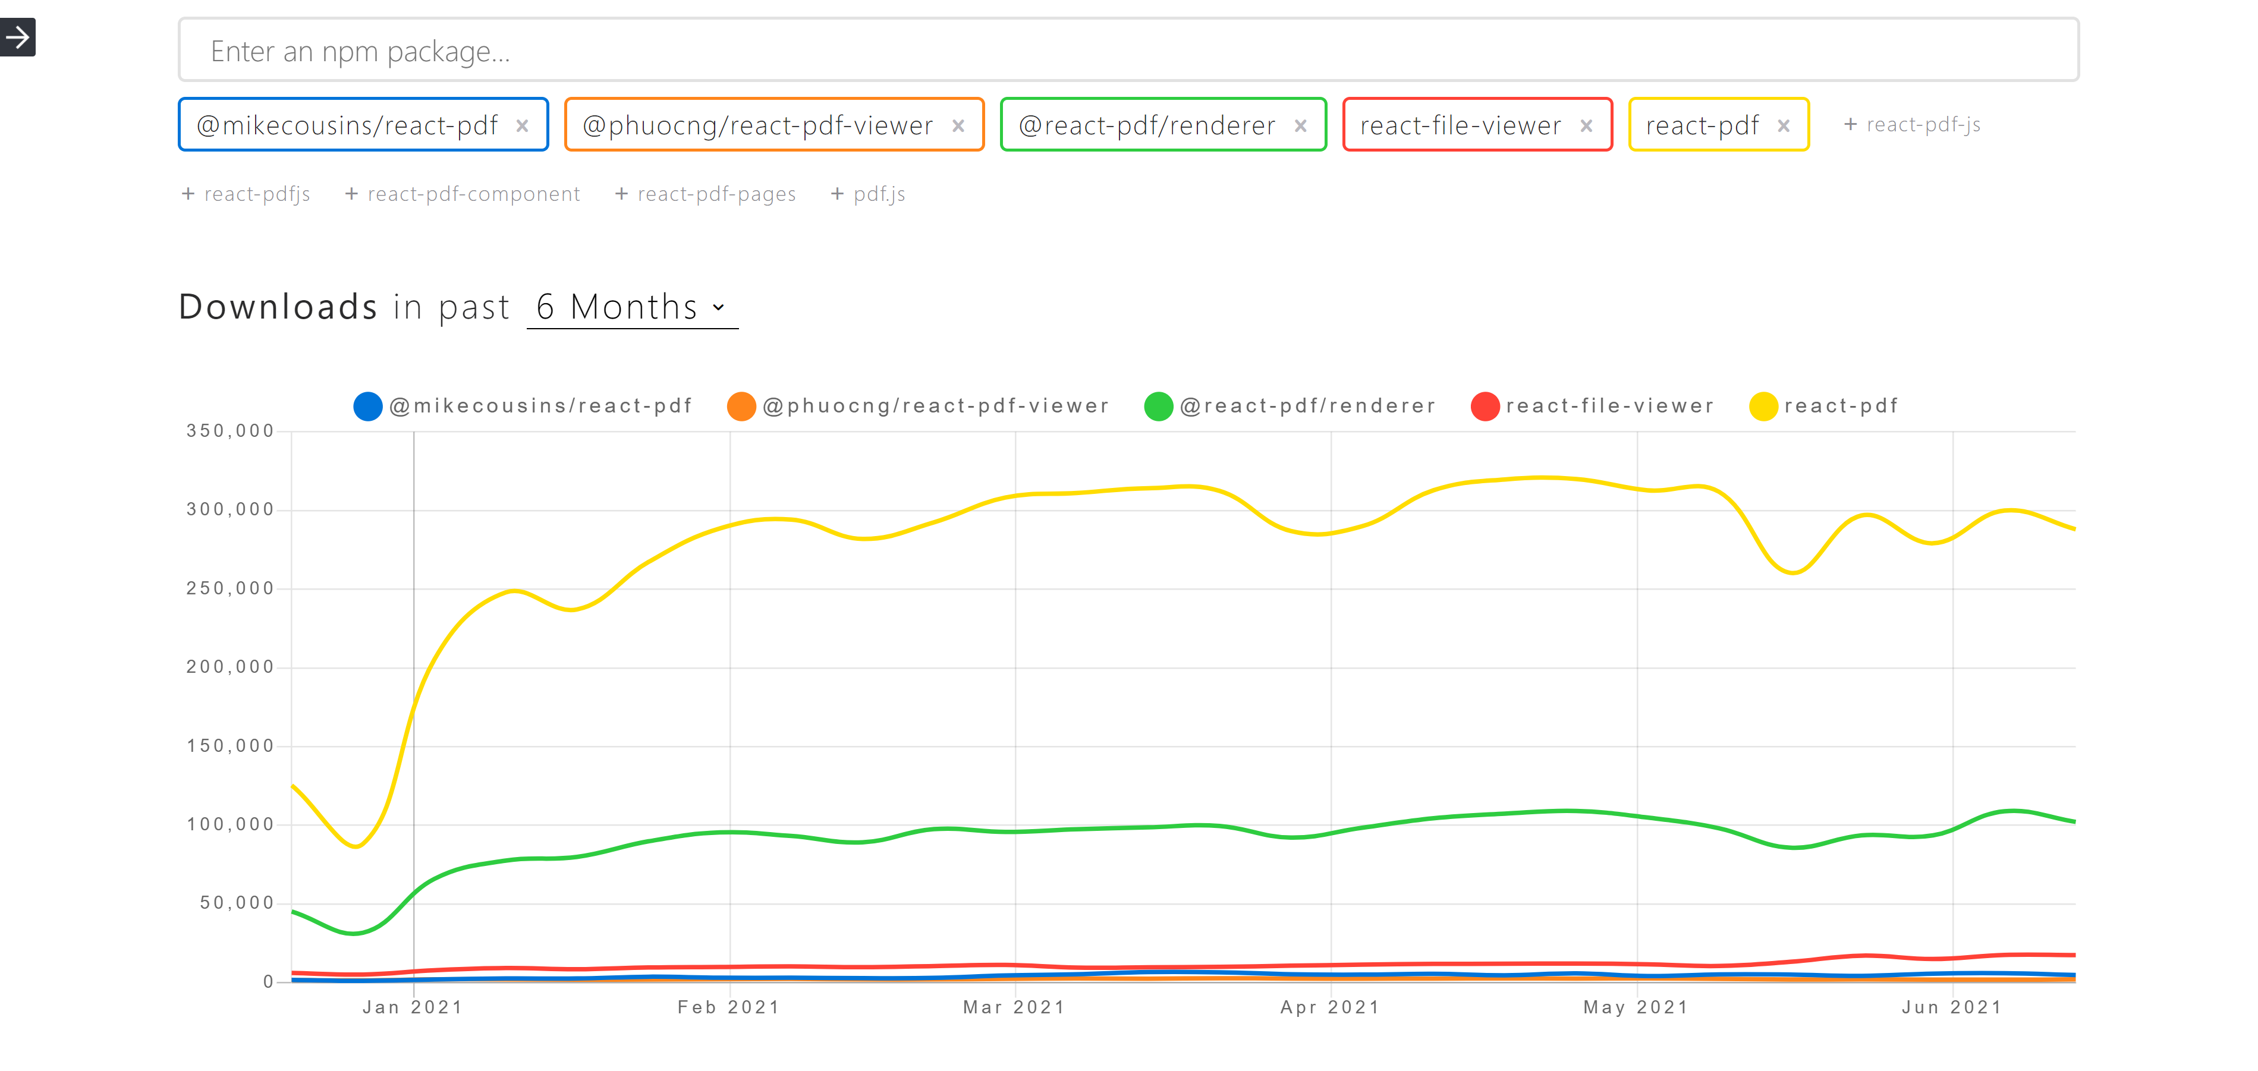
Task: Click the 200,000 y-axis value
Action: click(231, 667)
